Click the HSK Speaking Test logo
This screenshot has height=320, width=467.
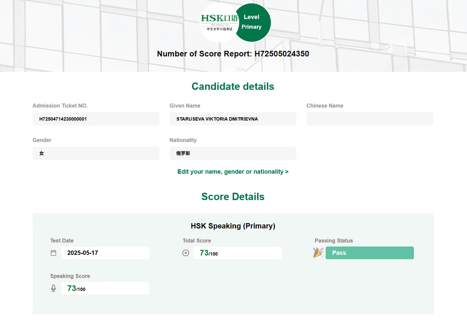pos(219,23)
